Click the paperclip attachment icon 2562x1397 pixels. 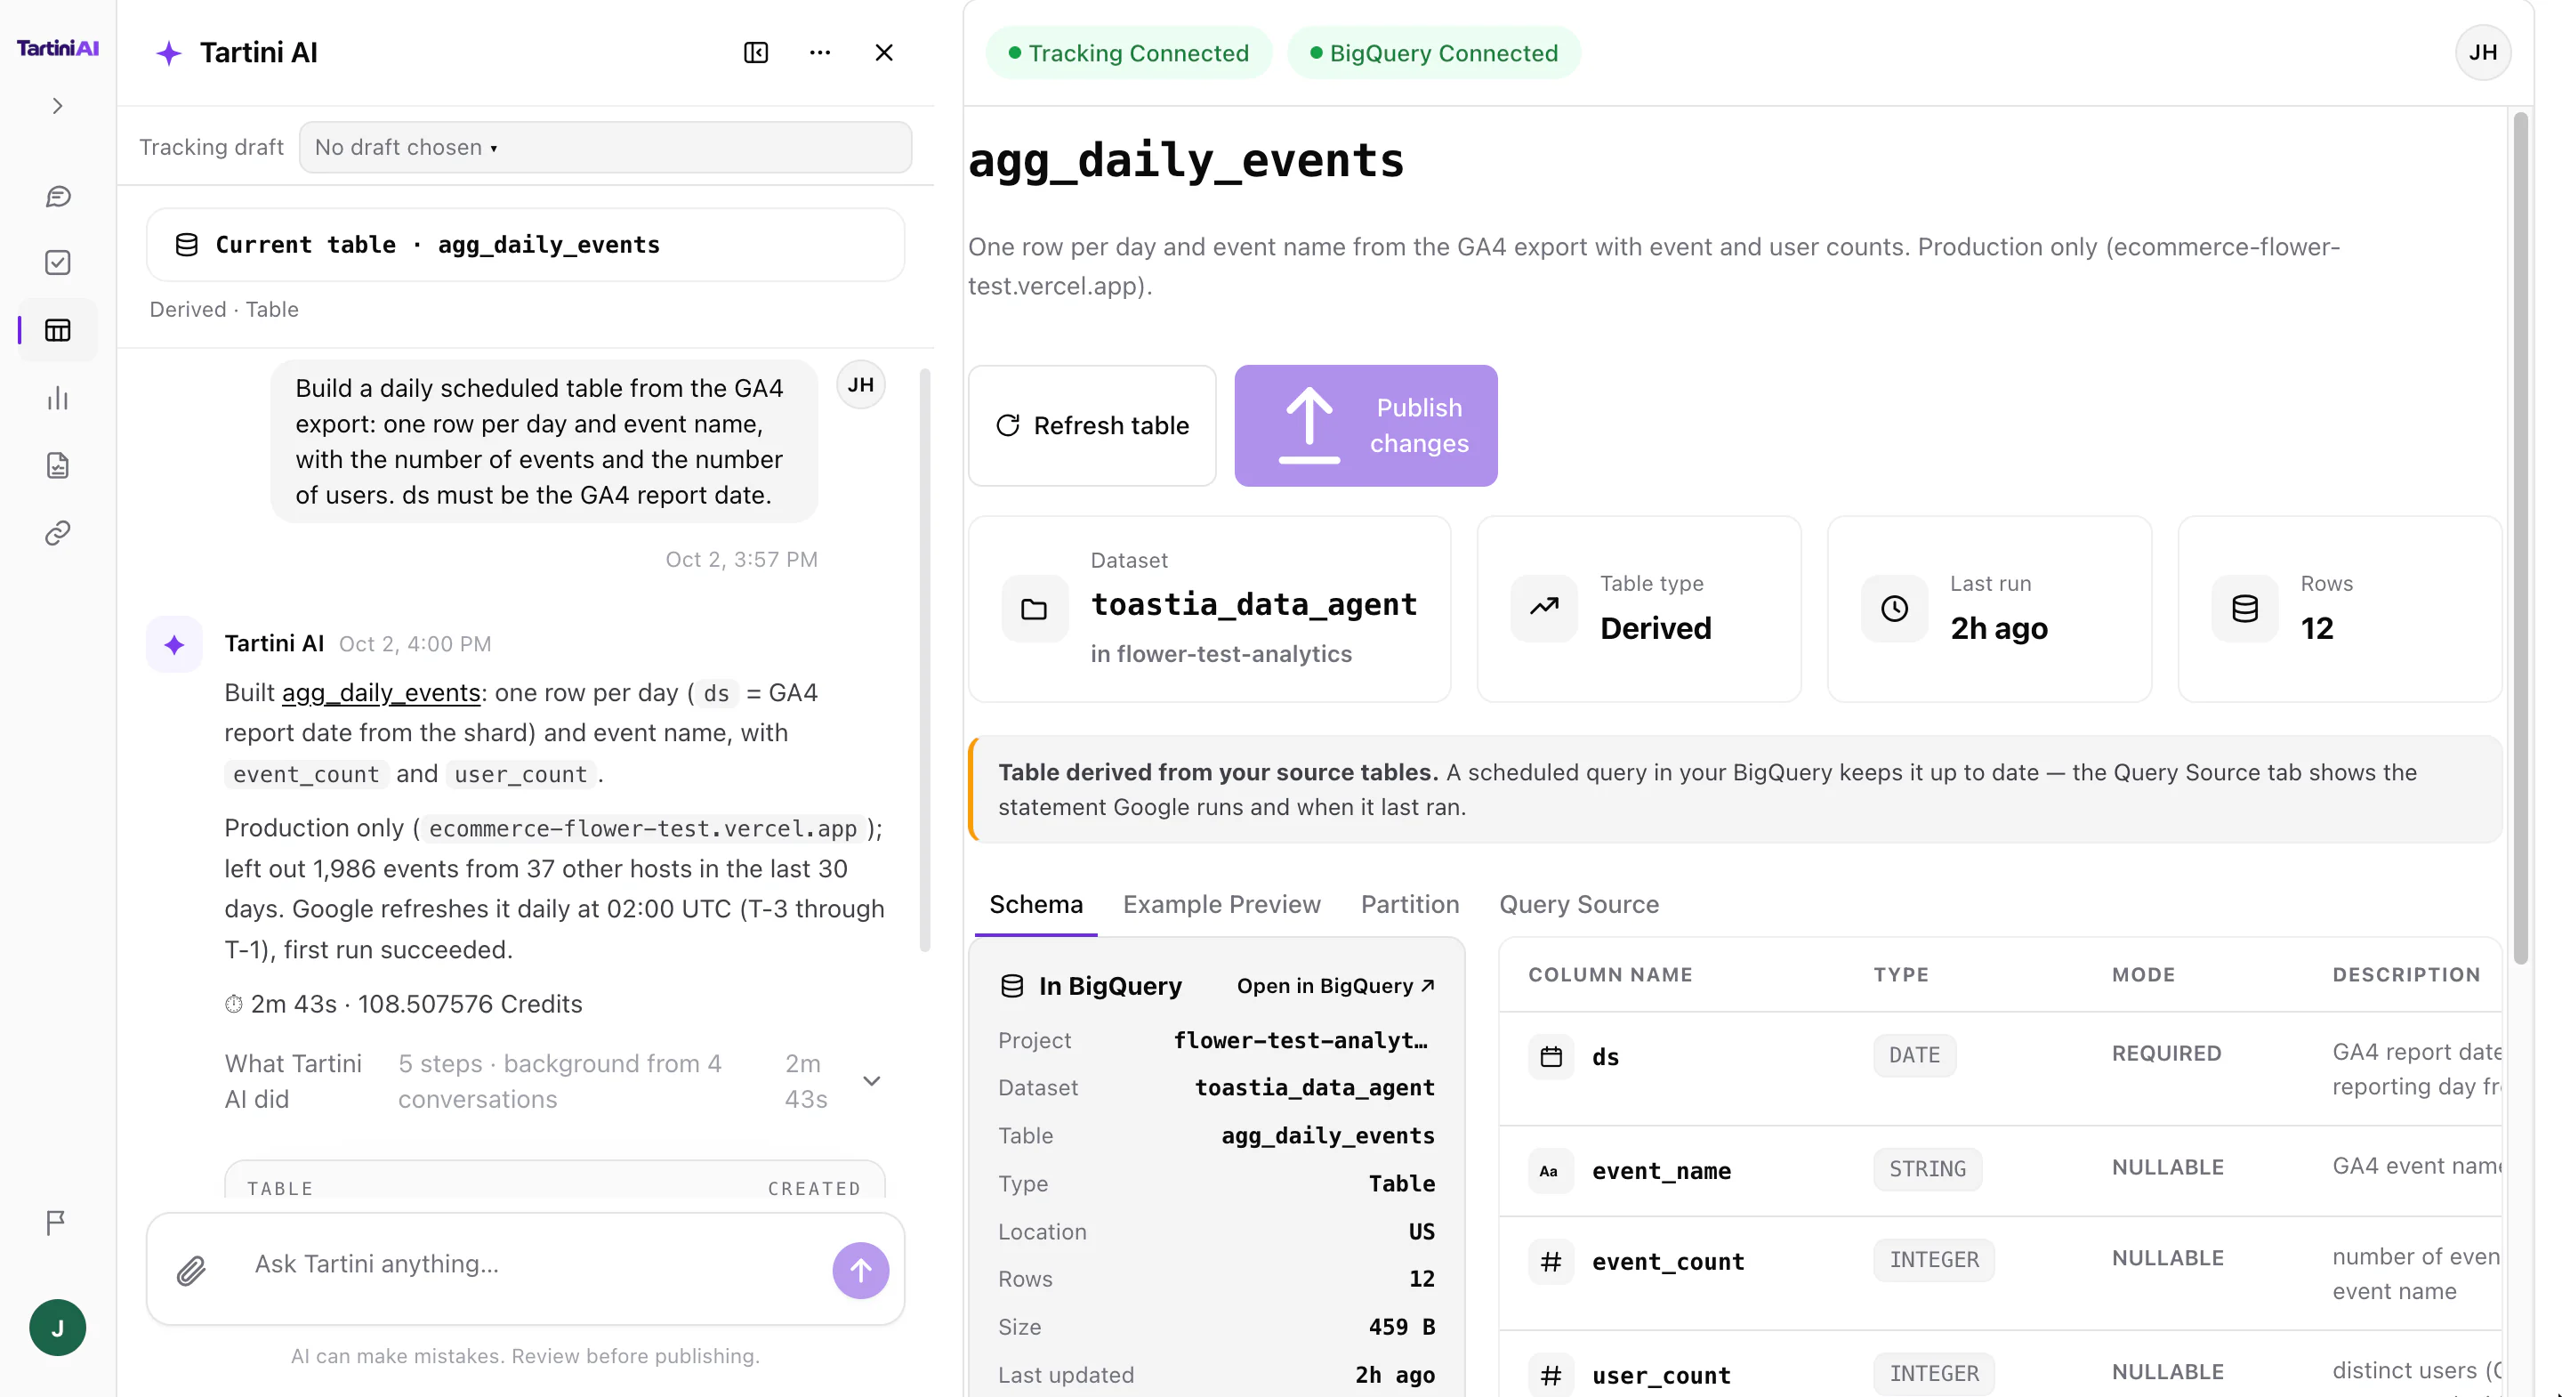(191, 1271)
